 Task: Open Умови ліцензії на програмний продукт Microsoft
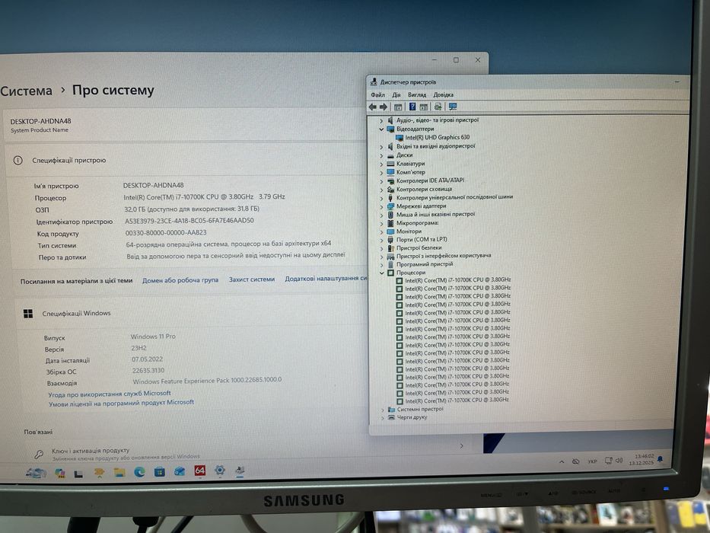click(121, 403)
